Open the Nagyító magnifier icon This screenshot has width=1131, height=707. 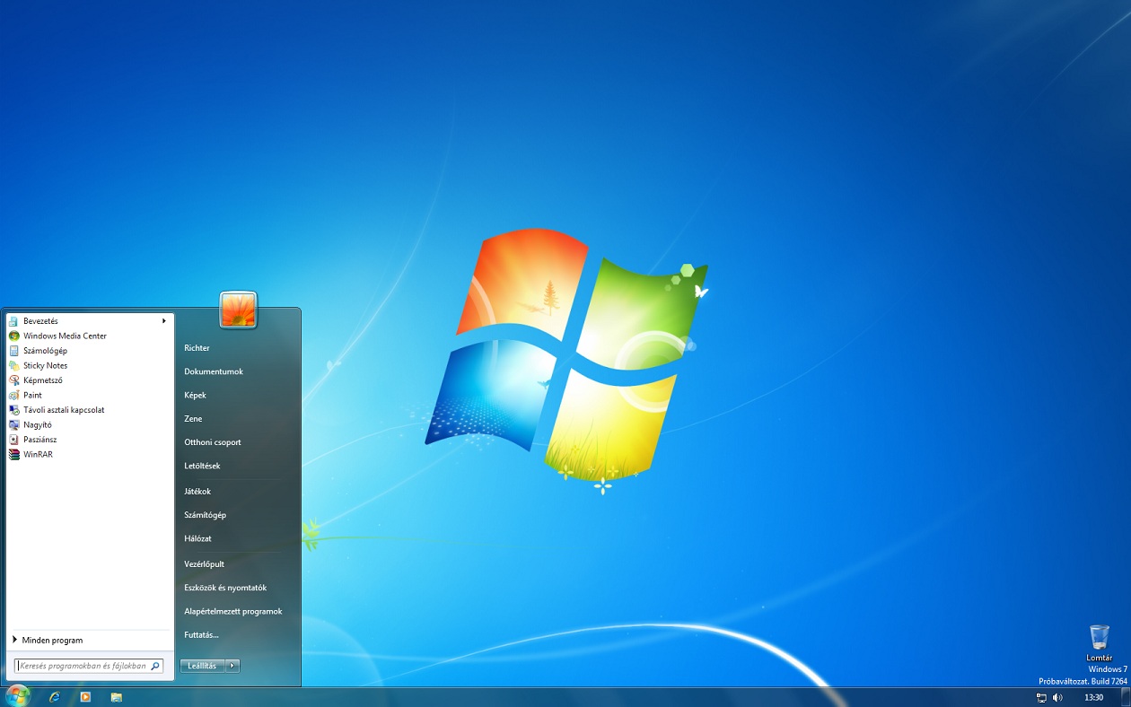click(x=14, y=424)
